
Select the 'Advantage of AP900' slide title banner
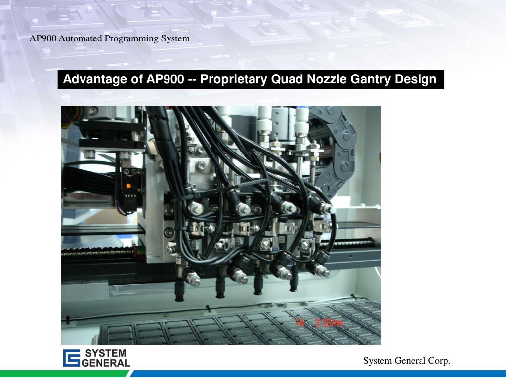click(251, 79)
